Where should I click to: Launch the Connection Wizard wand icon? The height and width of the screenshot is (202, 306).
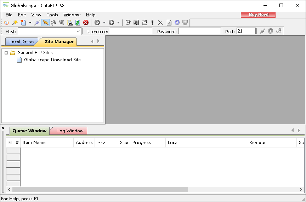click(15, 23)
